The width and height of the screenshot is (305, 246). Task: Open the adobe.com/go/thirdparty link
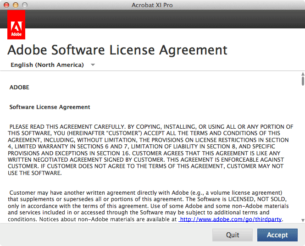click(x=230, y=219)
